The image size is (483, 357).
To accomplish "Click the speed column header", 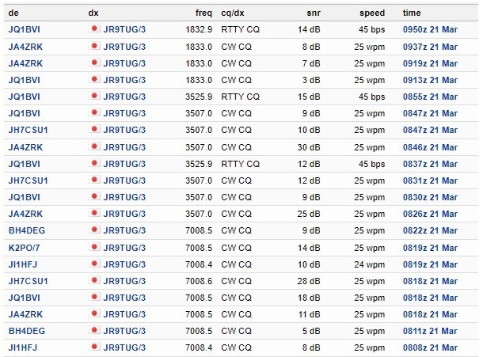I will pyautogui.click(x=372, y=13).
